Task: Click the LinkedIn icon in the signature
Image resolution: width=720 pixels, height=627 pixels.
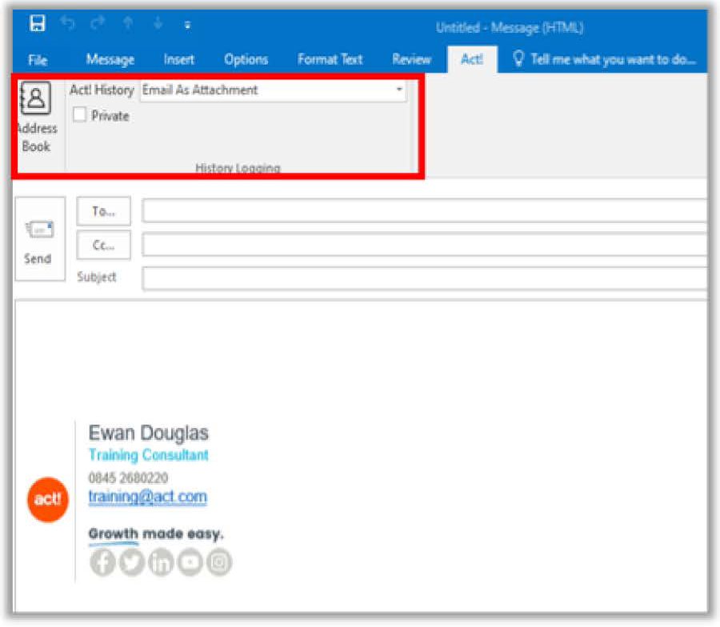Action: coord(161,562)
